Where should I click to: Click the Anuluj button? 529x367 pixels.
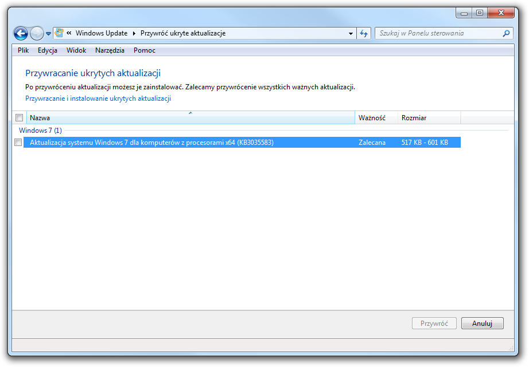click(482, 323)
